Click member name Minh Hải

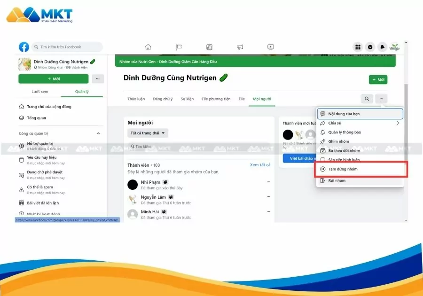click(150, 212)
